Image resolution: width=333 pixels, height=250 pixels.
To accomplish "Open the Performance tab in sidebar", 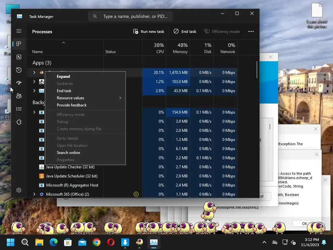I will point(19,57).
